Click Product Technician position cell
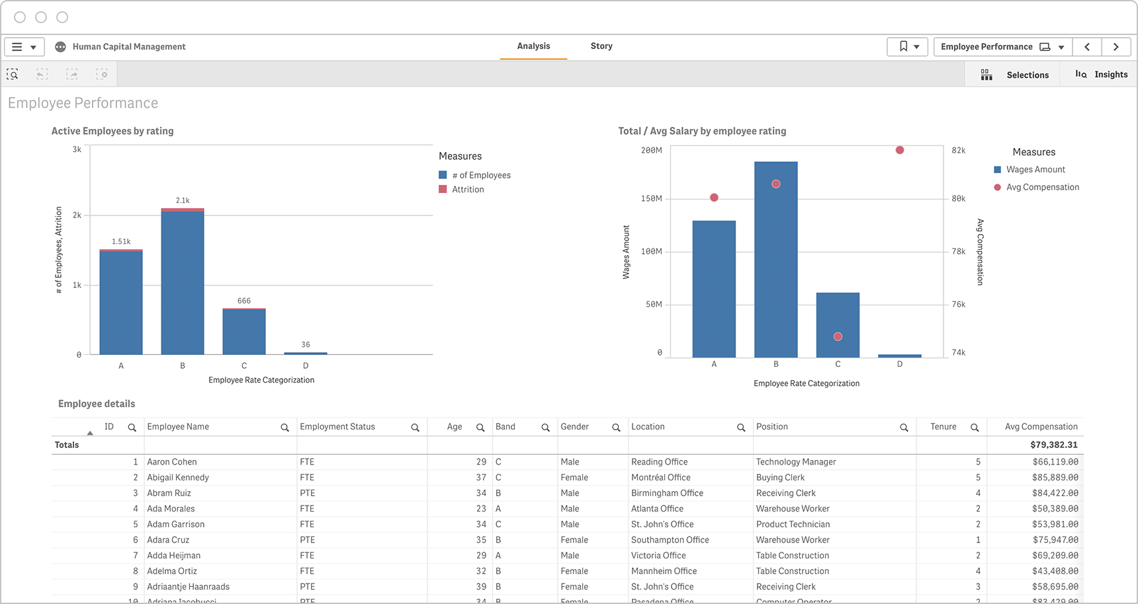The width and height of the screenshot is (1138, 604). [x=793, y=524]
